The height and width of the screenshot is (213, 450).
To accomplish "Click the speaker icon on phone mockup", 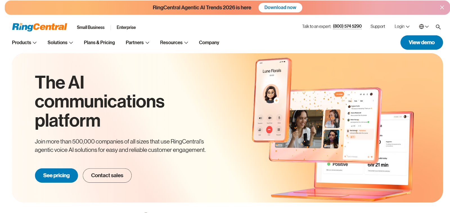I will coord(260,118).
